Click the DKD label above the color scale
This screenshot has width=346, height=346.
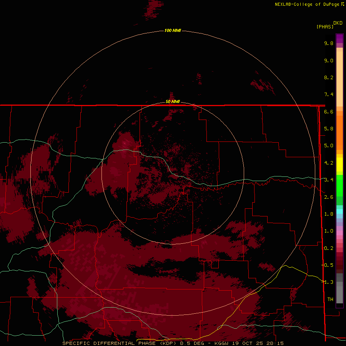(x=338, y=23)
